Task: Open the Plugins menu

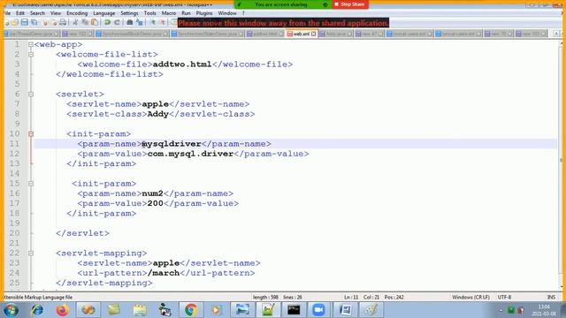Action: [204, 13]
